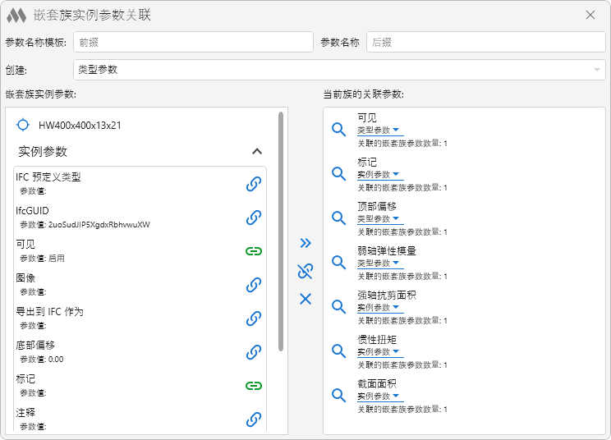Viewport: 611px width, 440px height.
Task: Click the link icon next to IfcGUID
Action: pos(254,218)
